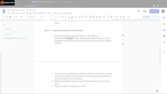Expand numbered list style options arrow
Image resolution: width=167 pixels, height=94 pixels.
point(118,17)
